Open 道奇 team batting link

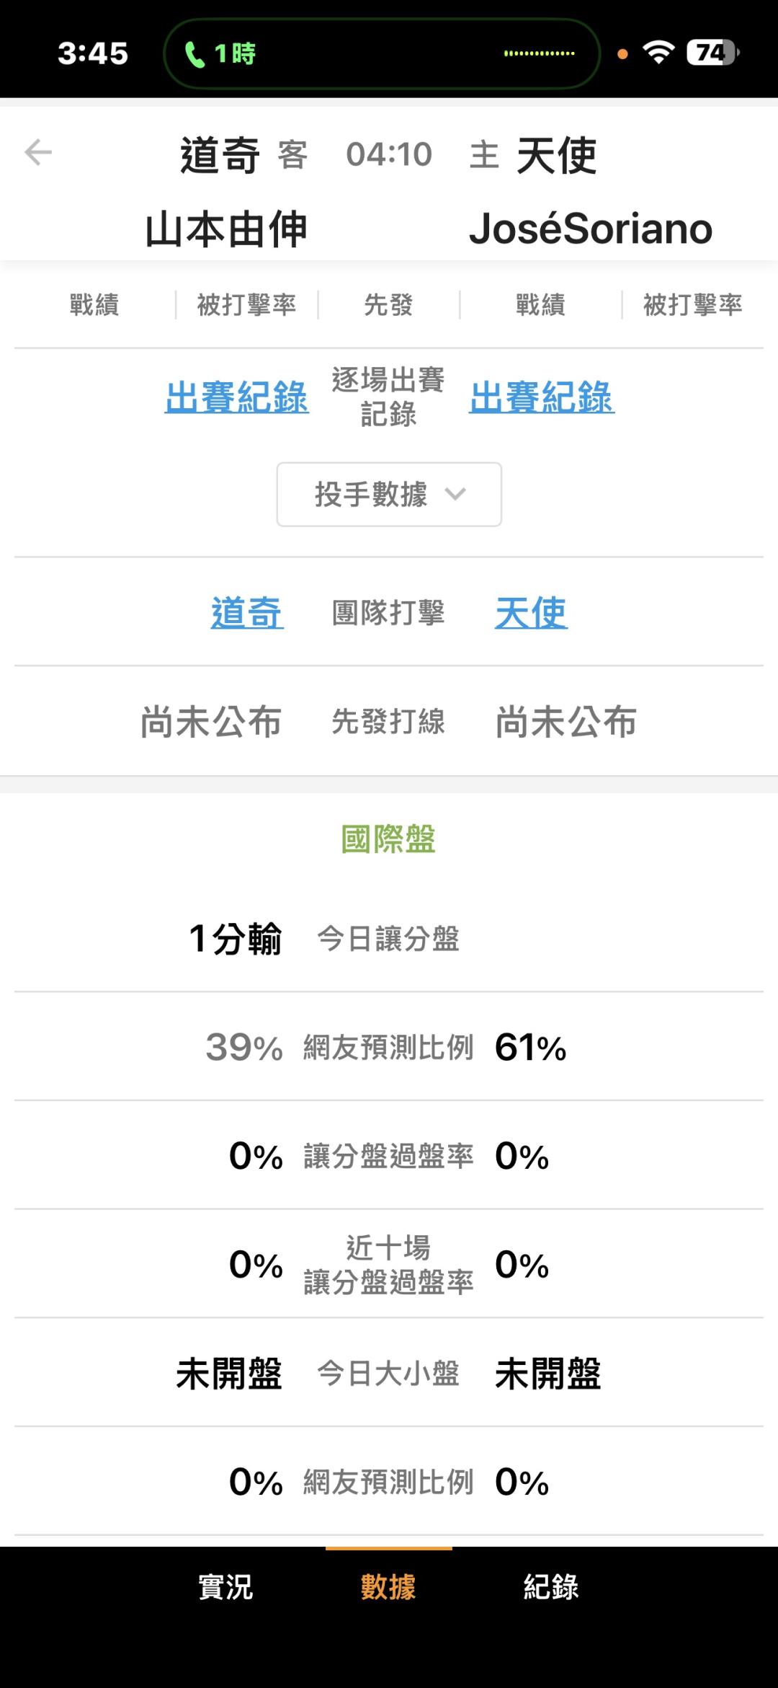tap(247, 613)
